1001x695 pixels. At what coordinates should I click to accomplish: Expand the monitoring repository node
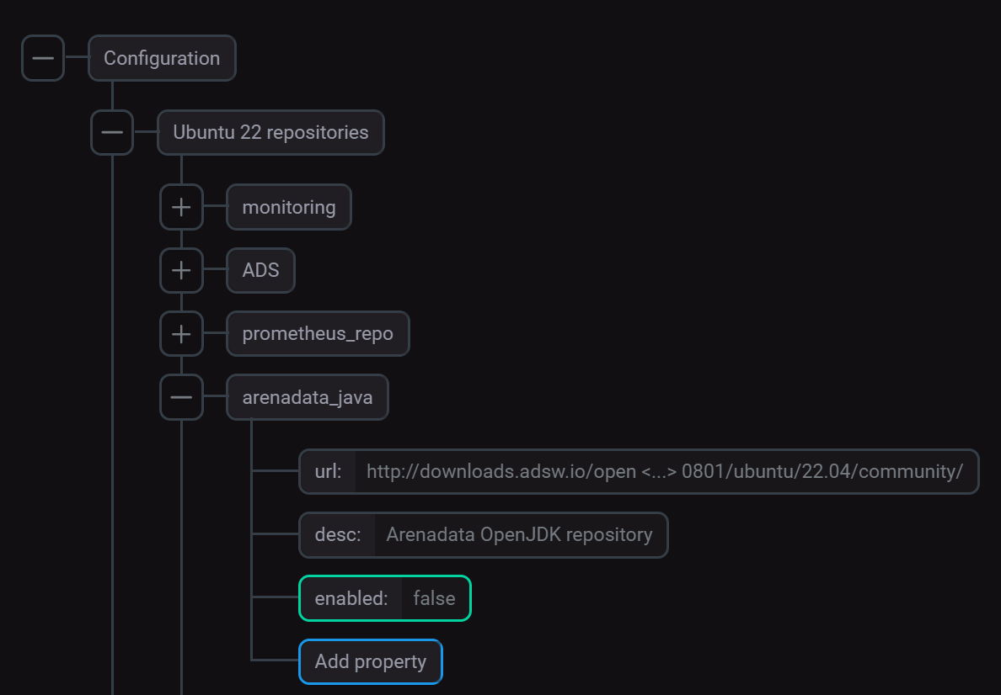[180, 206]
